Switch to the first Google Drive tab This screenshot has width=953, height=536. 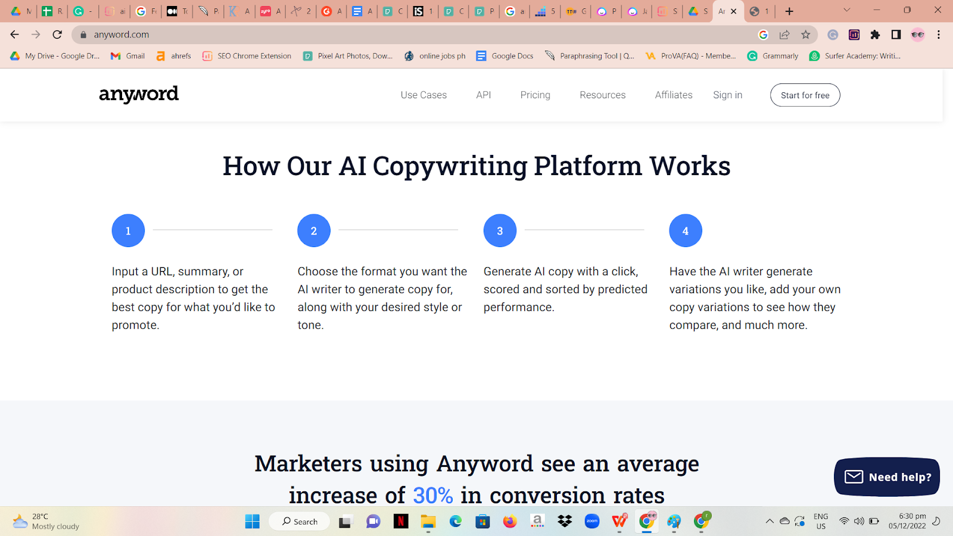(x=20, y=11)
